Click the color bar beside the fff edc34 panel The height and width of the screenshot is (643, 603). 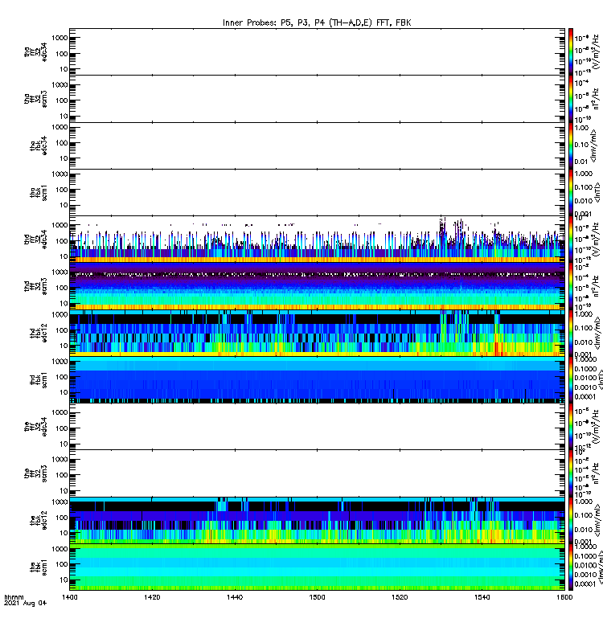coord(571,427)
